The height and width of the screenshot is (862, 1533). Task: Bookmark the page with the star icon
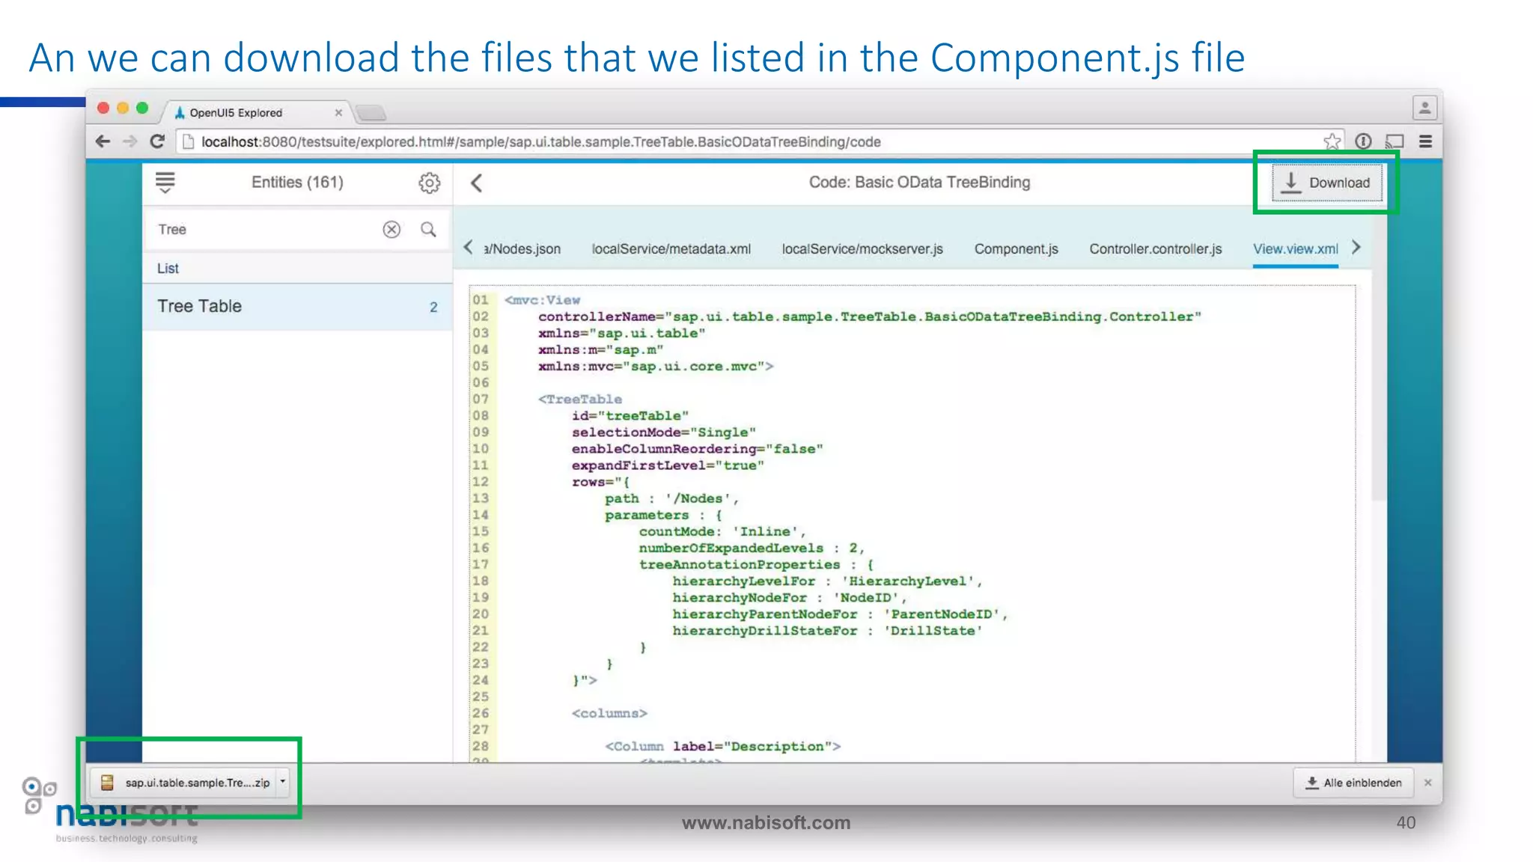(x=1332, y=141)
